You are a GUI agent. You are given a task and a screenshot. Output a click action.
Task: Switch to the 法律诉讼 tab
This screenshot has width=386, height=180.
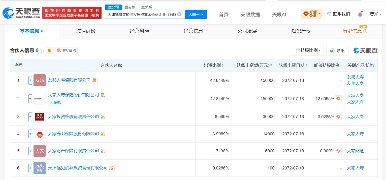pos(86,31)
